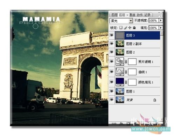Switch to the 记录 tab
175x136 pixels.
point(148,15)
